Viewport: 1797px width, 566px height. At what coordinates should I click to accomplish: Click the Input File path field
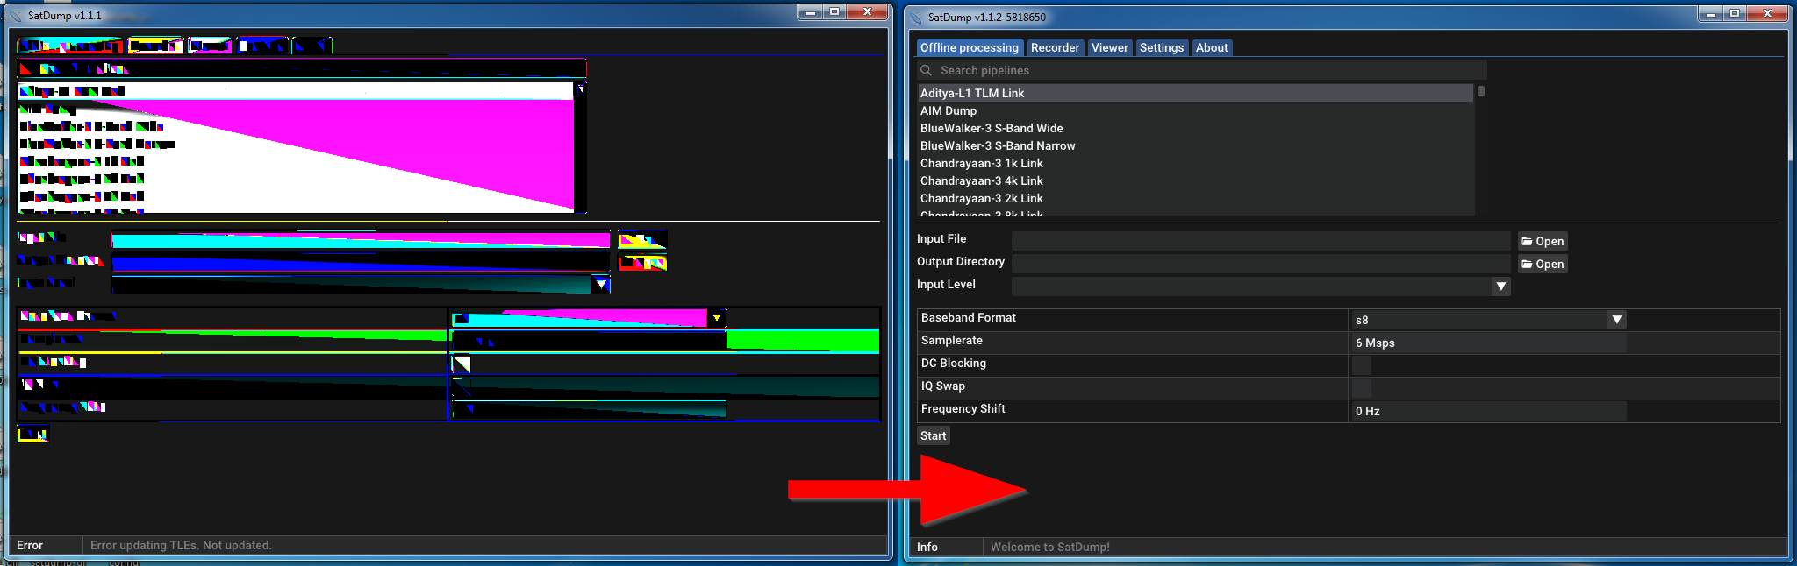[x=1261, y=241]
